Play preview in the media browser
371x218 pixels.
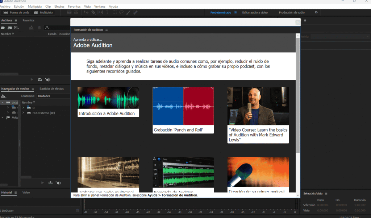42,183
